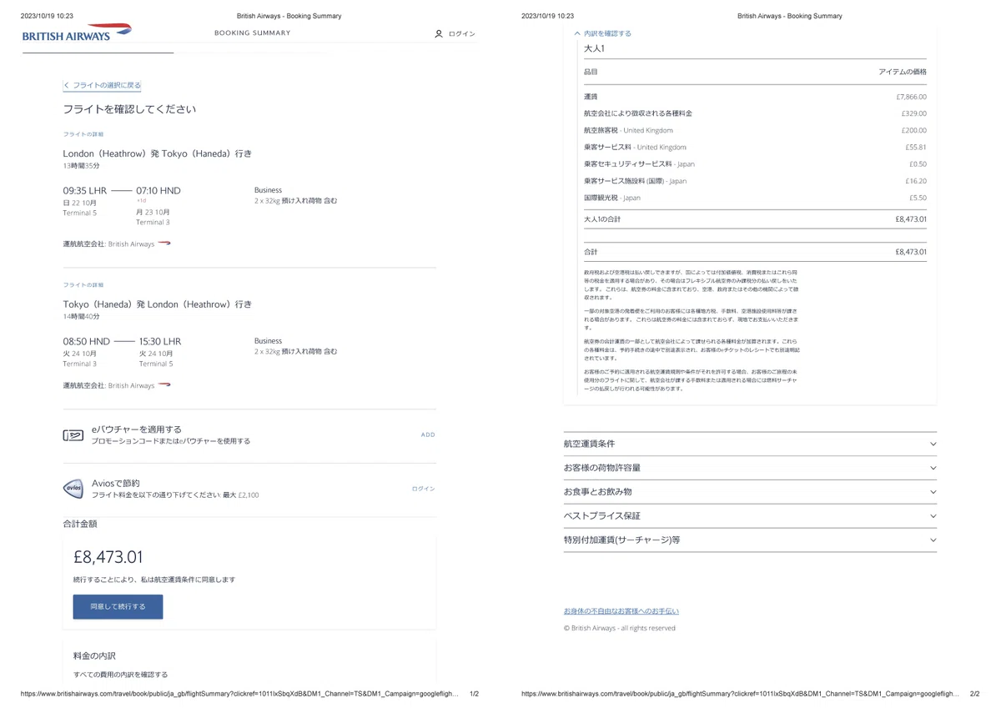
Task: Click the 大人1の合計 row label
Action: click(602, 219)
